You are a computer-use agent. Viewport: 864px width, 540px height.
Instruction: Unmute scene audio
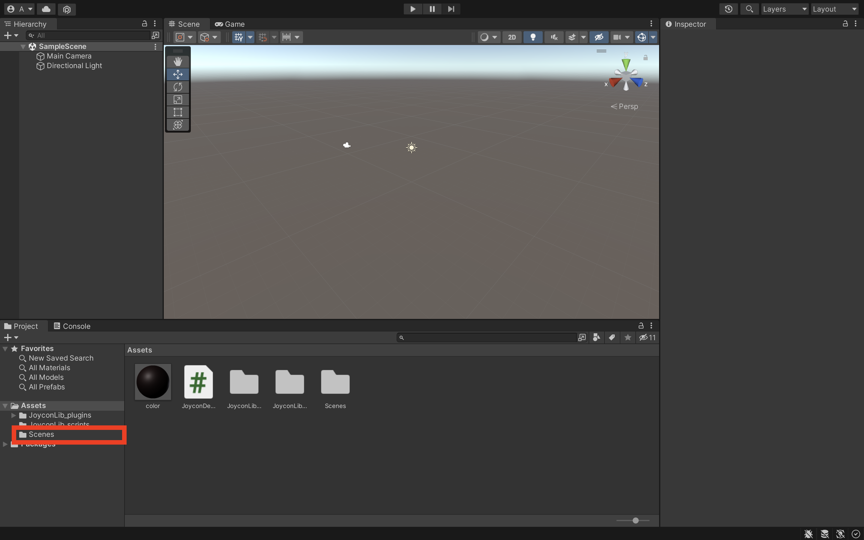coord(553,37)
